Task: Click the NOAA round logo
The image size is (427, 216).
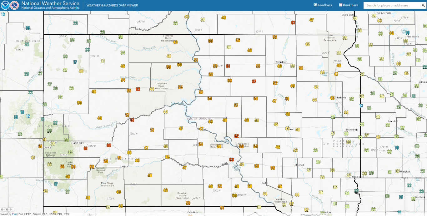Action: click(x=5, y=5)
